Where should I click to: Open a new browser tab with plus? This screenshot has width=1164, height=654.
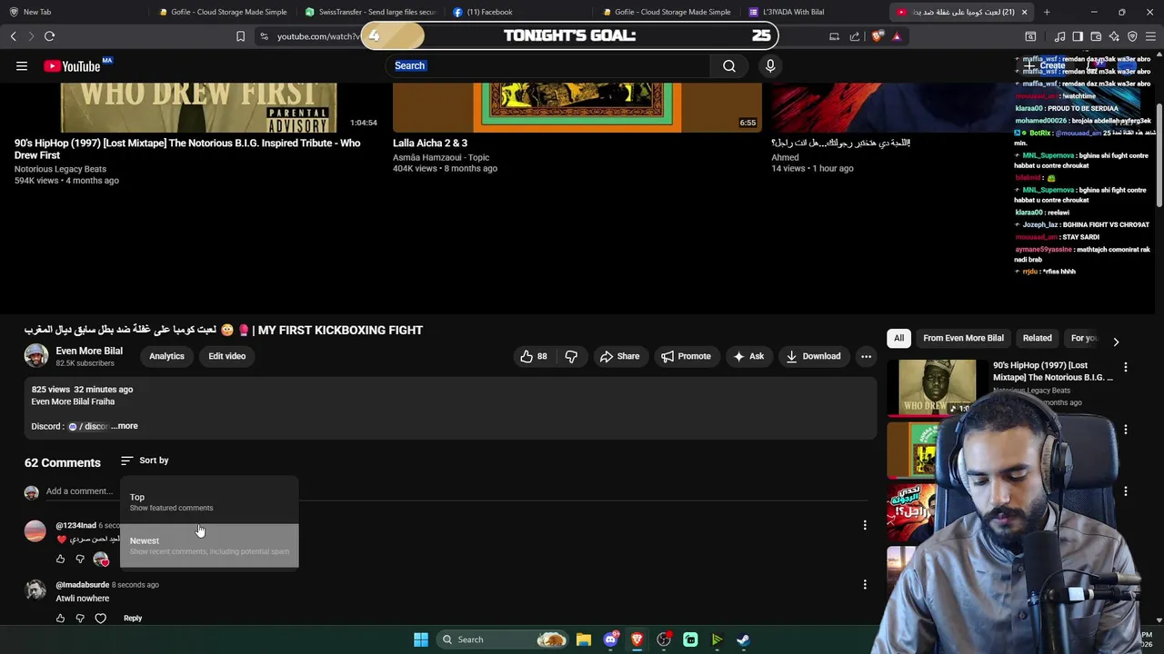click(x=1047, y=12)
